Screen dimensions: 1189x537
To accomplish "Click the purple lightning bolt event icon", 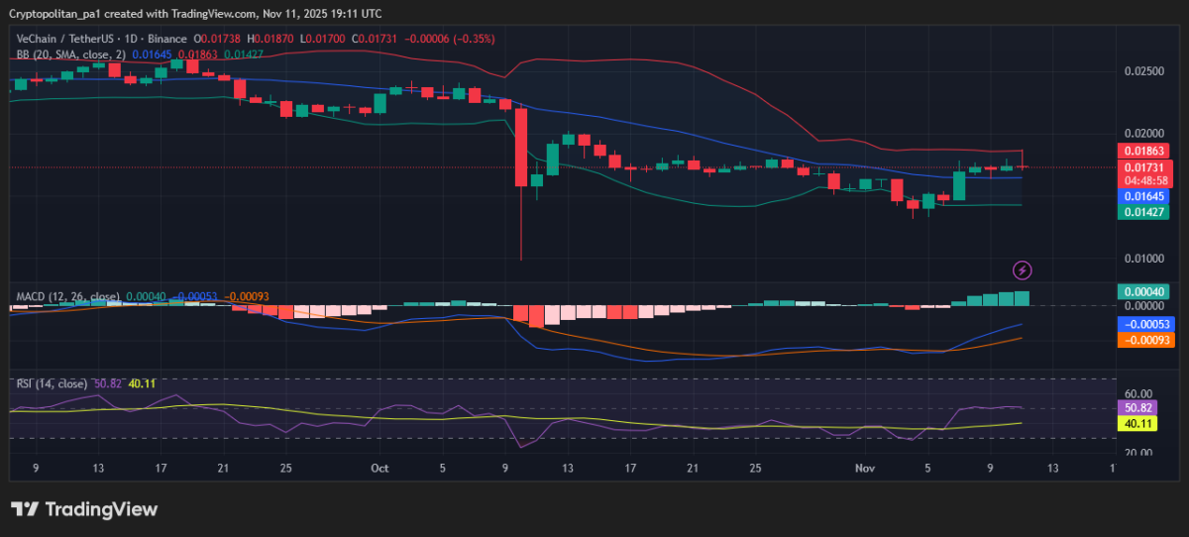I will [x=1023, y=269].
